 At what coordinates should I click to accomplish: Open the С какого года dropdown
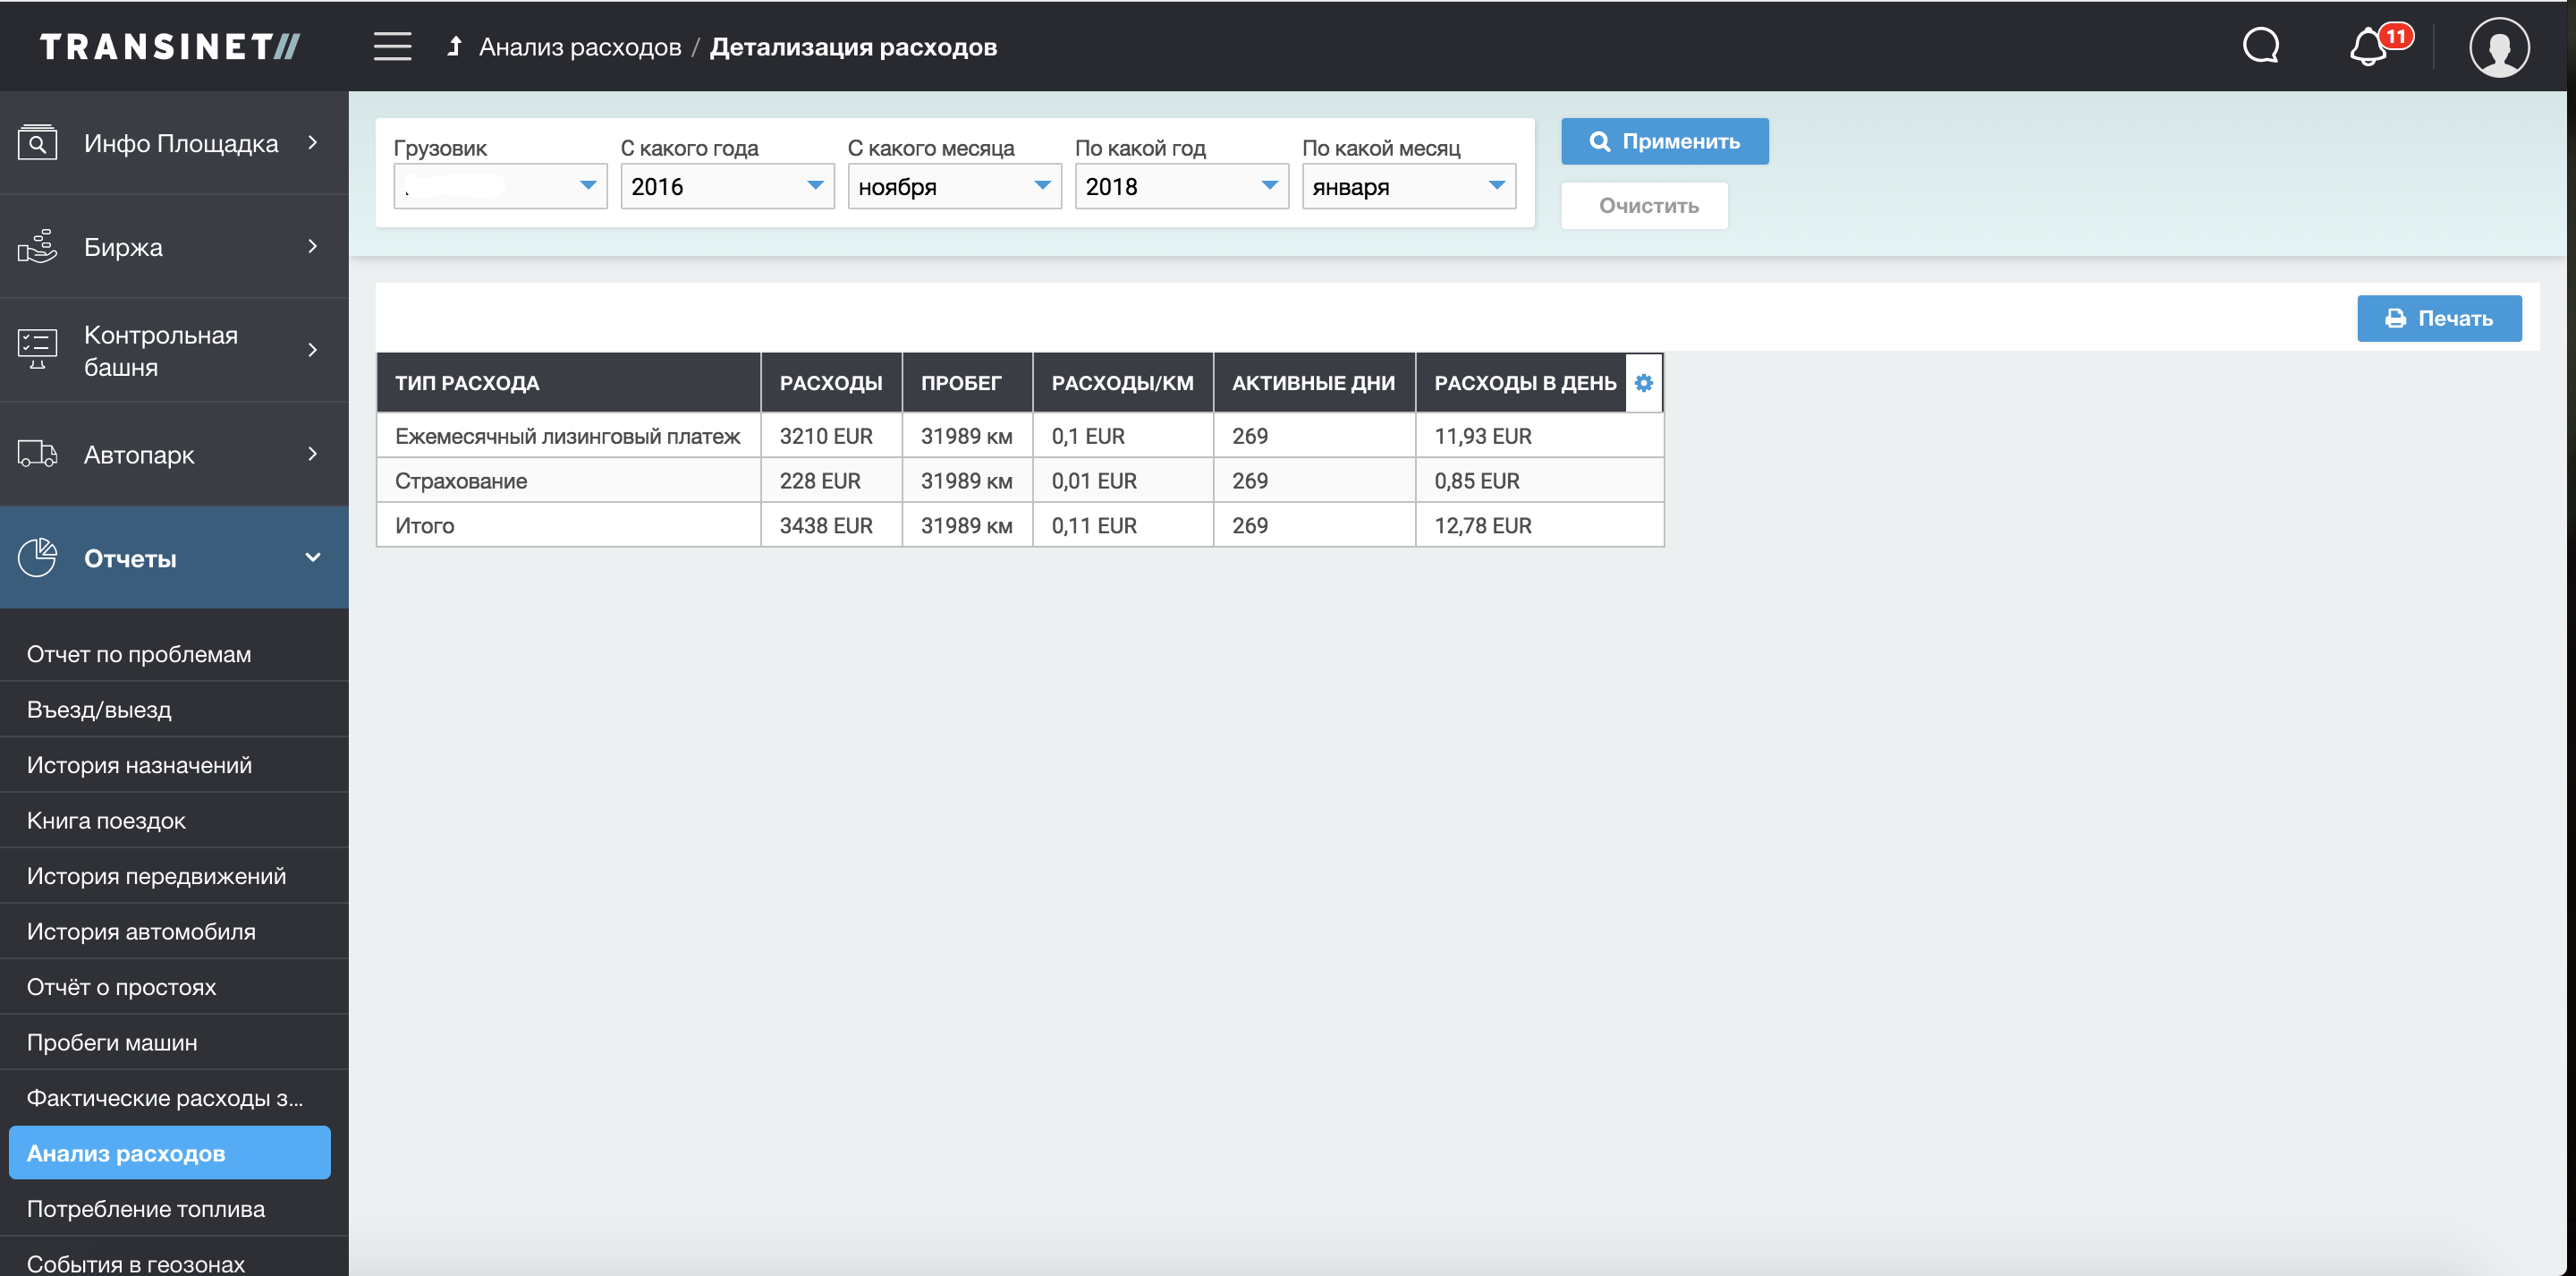[727, 186]
